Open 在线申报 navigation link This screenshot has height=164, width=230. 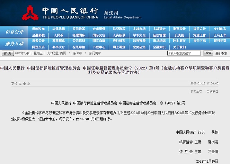pyautogui.click(x=79, y=47)
